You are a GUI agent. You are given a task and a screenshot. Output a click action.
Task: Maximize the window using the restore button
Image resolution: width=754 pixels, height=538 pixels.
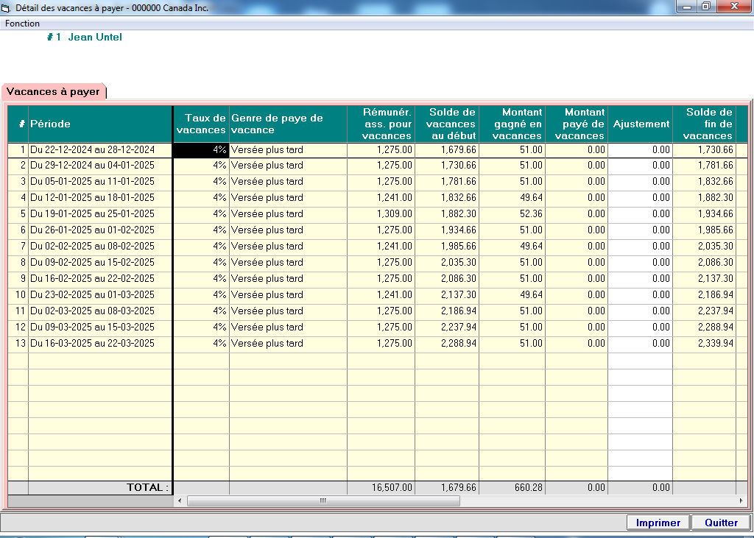[705, 7]
